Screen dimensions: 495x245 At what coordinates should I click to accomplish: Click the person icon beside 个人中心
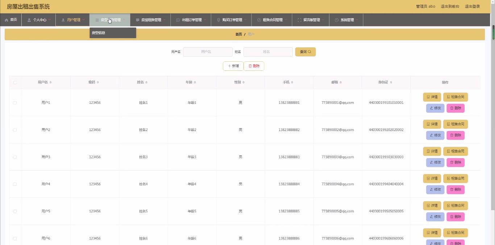29,20
